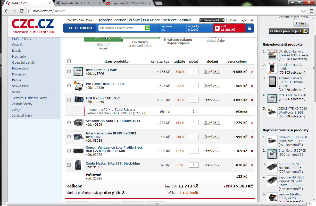Click quantity field for CoolerMaster Elite 311
This screenshot has height=206, width=316.
point(194,165)
